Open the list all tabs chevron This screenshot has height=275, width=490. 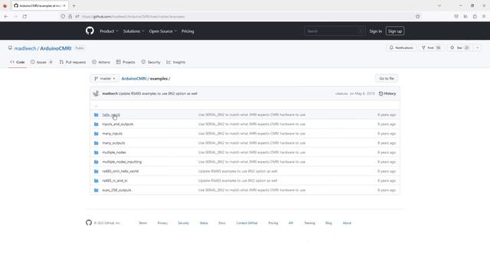[x=439, y=5]
